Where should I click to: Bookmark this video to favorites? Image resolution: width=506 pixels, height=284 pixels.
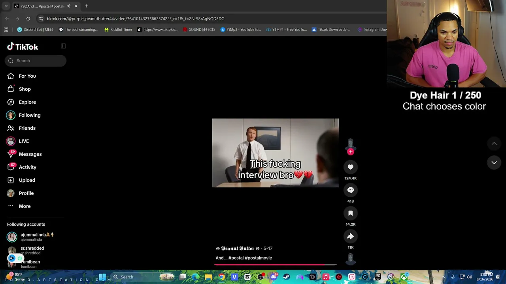click(351, 213)
